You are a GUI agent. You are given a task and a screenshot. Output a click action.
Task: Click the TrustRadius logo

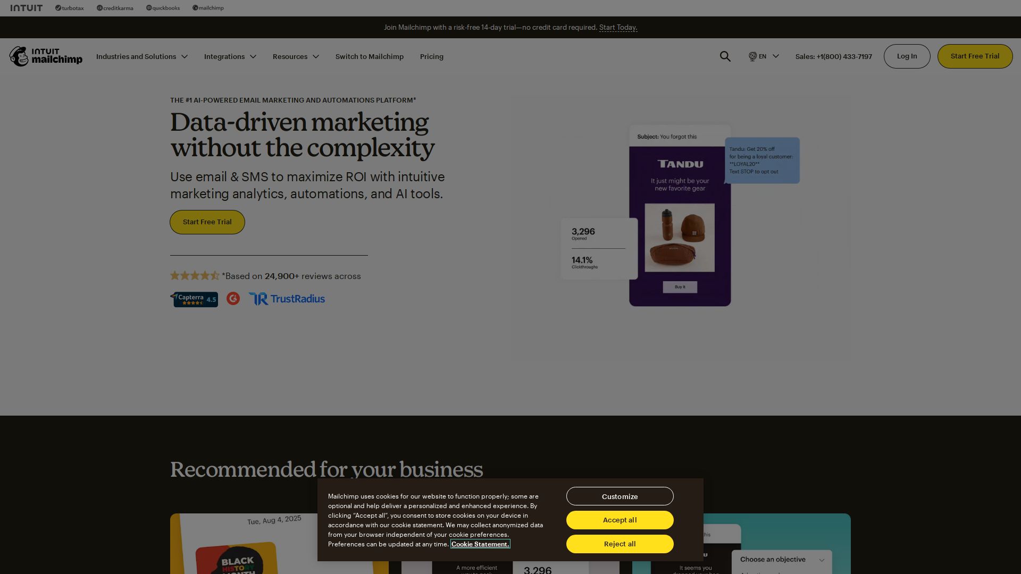tap(287, 299)
